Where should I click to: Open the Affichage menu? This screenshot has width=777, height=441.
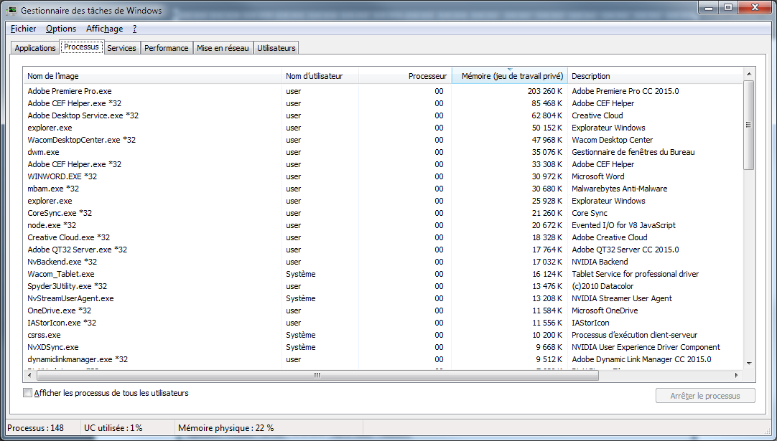pos(105,29)
